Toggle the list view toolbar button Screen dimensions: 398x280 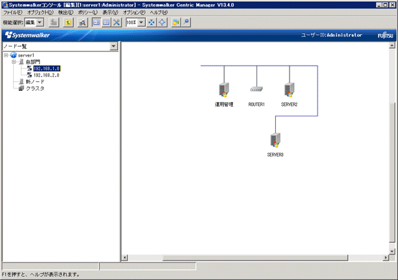point(106,23)
